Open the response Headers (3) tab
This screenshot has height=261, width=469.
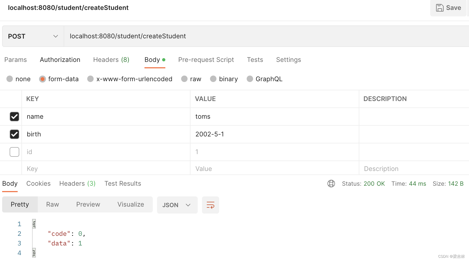[x=77, y=184]
